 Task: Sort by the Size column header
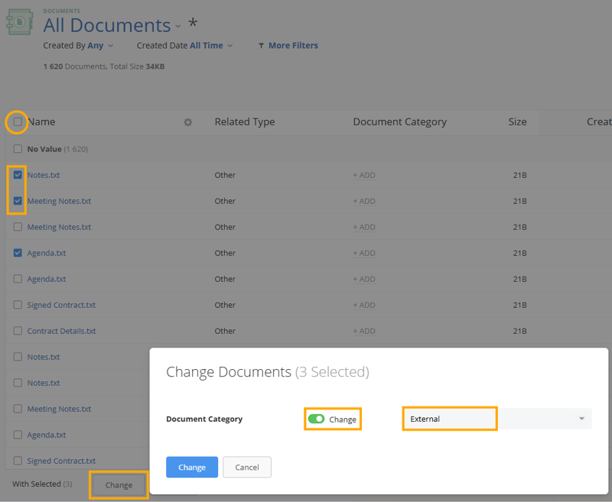[x=517, y=122]
